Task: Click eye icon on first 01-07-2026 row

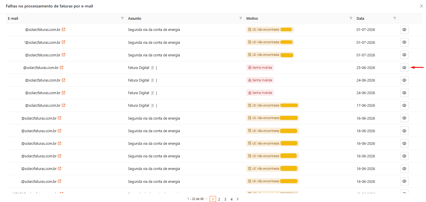Action: click(x=404, y=29)
